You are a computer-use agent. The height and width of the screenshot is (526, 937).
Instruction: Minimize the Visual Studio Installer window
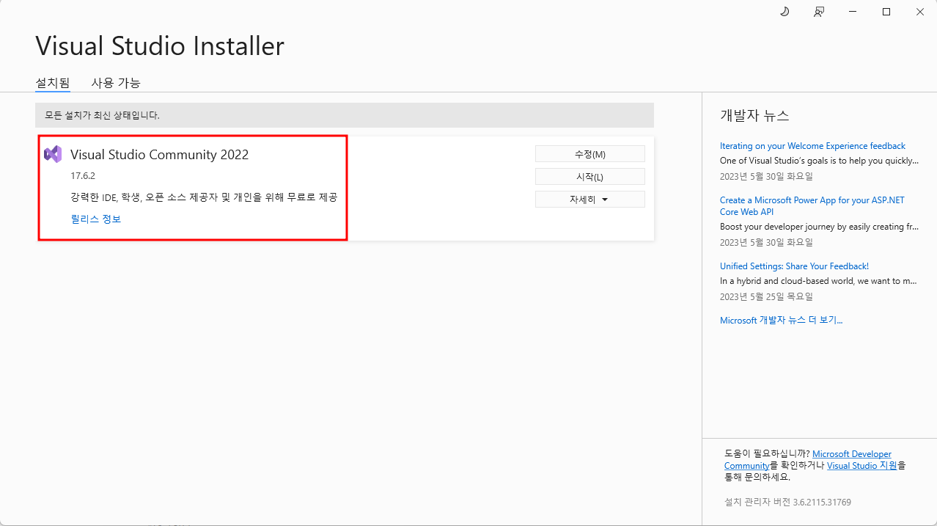[x=853, y=12]
